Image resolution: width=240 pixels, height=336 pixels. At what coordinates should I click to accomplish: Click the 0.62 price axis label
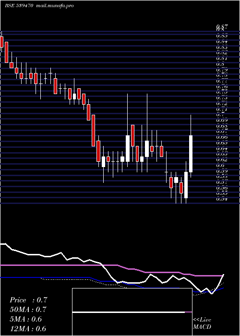(222, 160)
